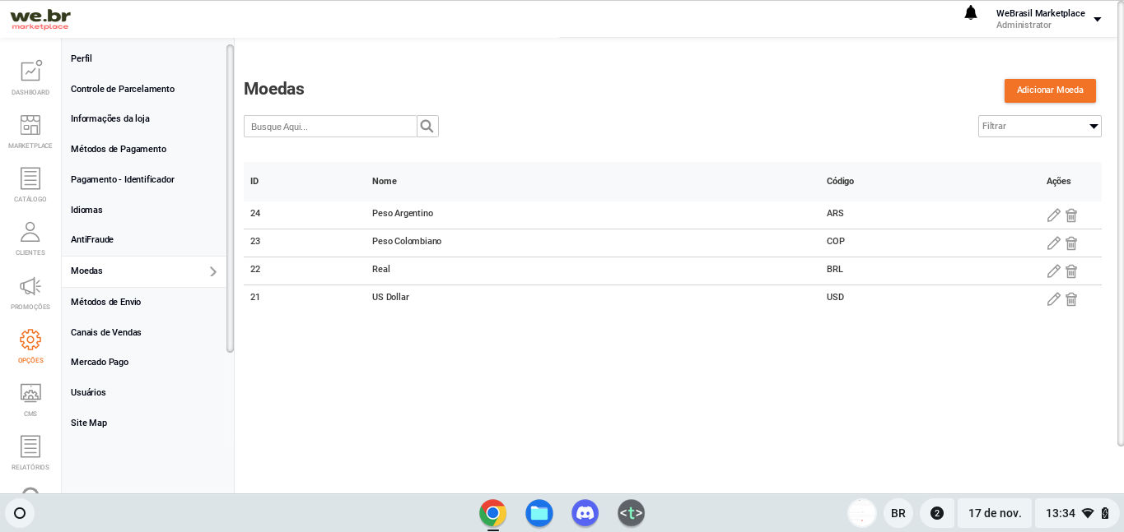This screenshot has width=1124, height=532.
Task: Open the Usuários settings link
Action: point(88,392)
